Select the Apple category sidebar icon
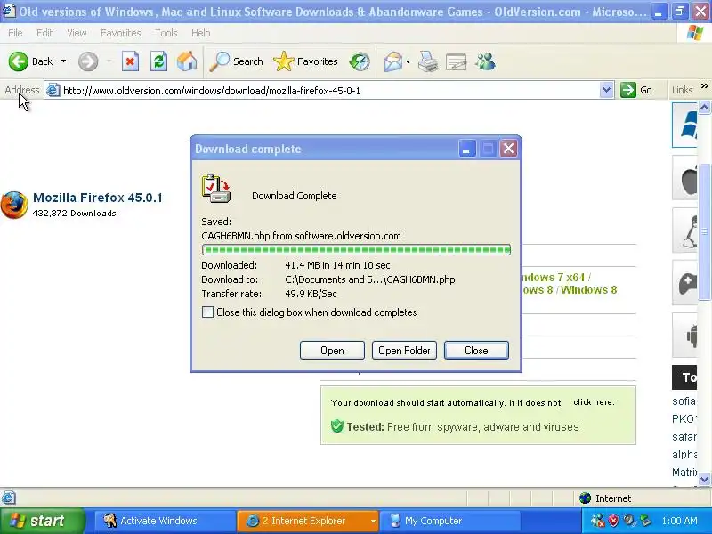The width and height of the screenshot is (712, 534). (684, 178)
